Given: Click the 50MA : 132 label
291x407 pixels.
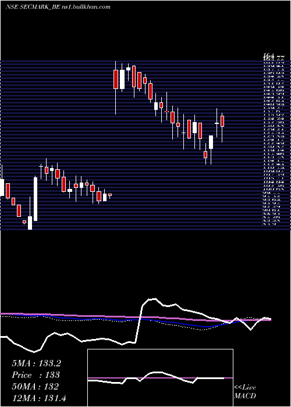Looking at the screenshot, I should pyautogui.click(x=35, y=387).
